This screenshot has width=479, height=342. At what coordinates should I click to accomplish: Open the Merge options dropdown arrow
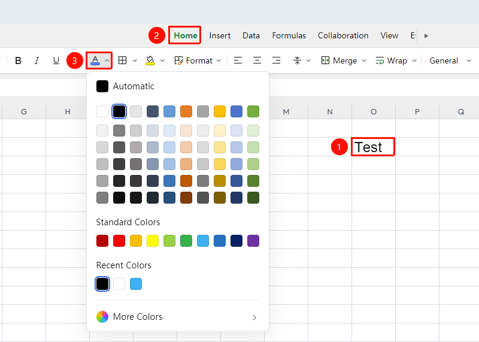point(364,60)
